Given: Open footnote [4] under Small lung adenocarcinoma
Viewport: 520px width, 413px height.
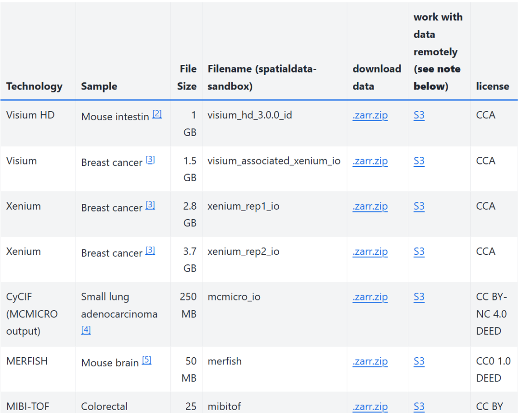Looking at the screenshot, I should pos(86,330).
